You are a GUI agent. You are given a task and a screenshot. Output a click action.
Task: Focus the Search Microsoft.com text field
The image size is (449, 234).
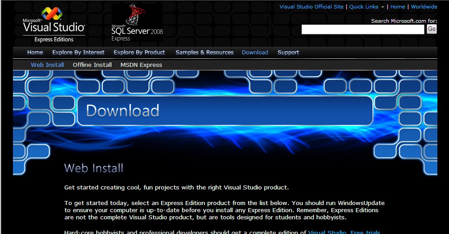pyautogui.click(x=362, y=29)
